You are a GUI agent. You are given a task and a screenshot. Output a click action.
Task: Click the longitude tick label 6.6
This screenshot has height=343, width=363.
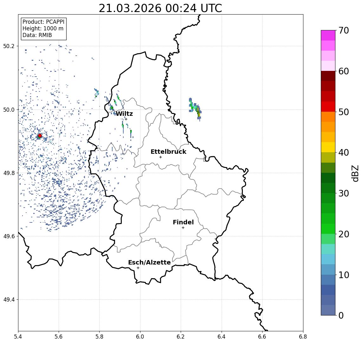coord(263,337)
